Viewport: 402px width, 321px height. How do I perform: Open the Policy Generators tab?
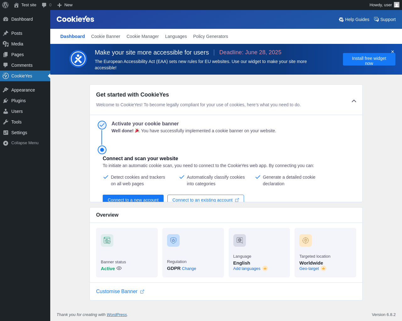(x=210, y=36)
